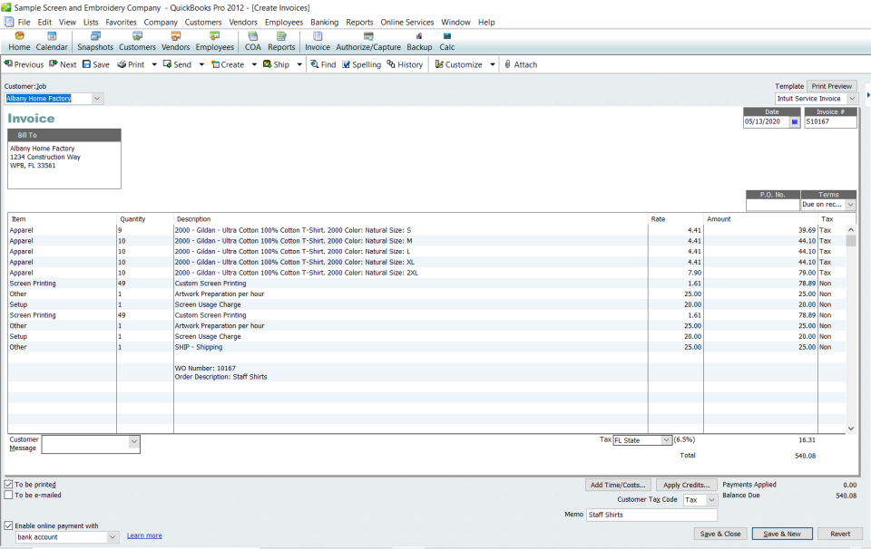Expand the Terms dropdown showing Due on receipt
871x549 pixels.
[x=848, y=205]
